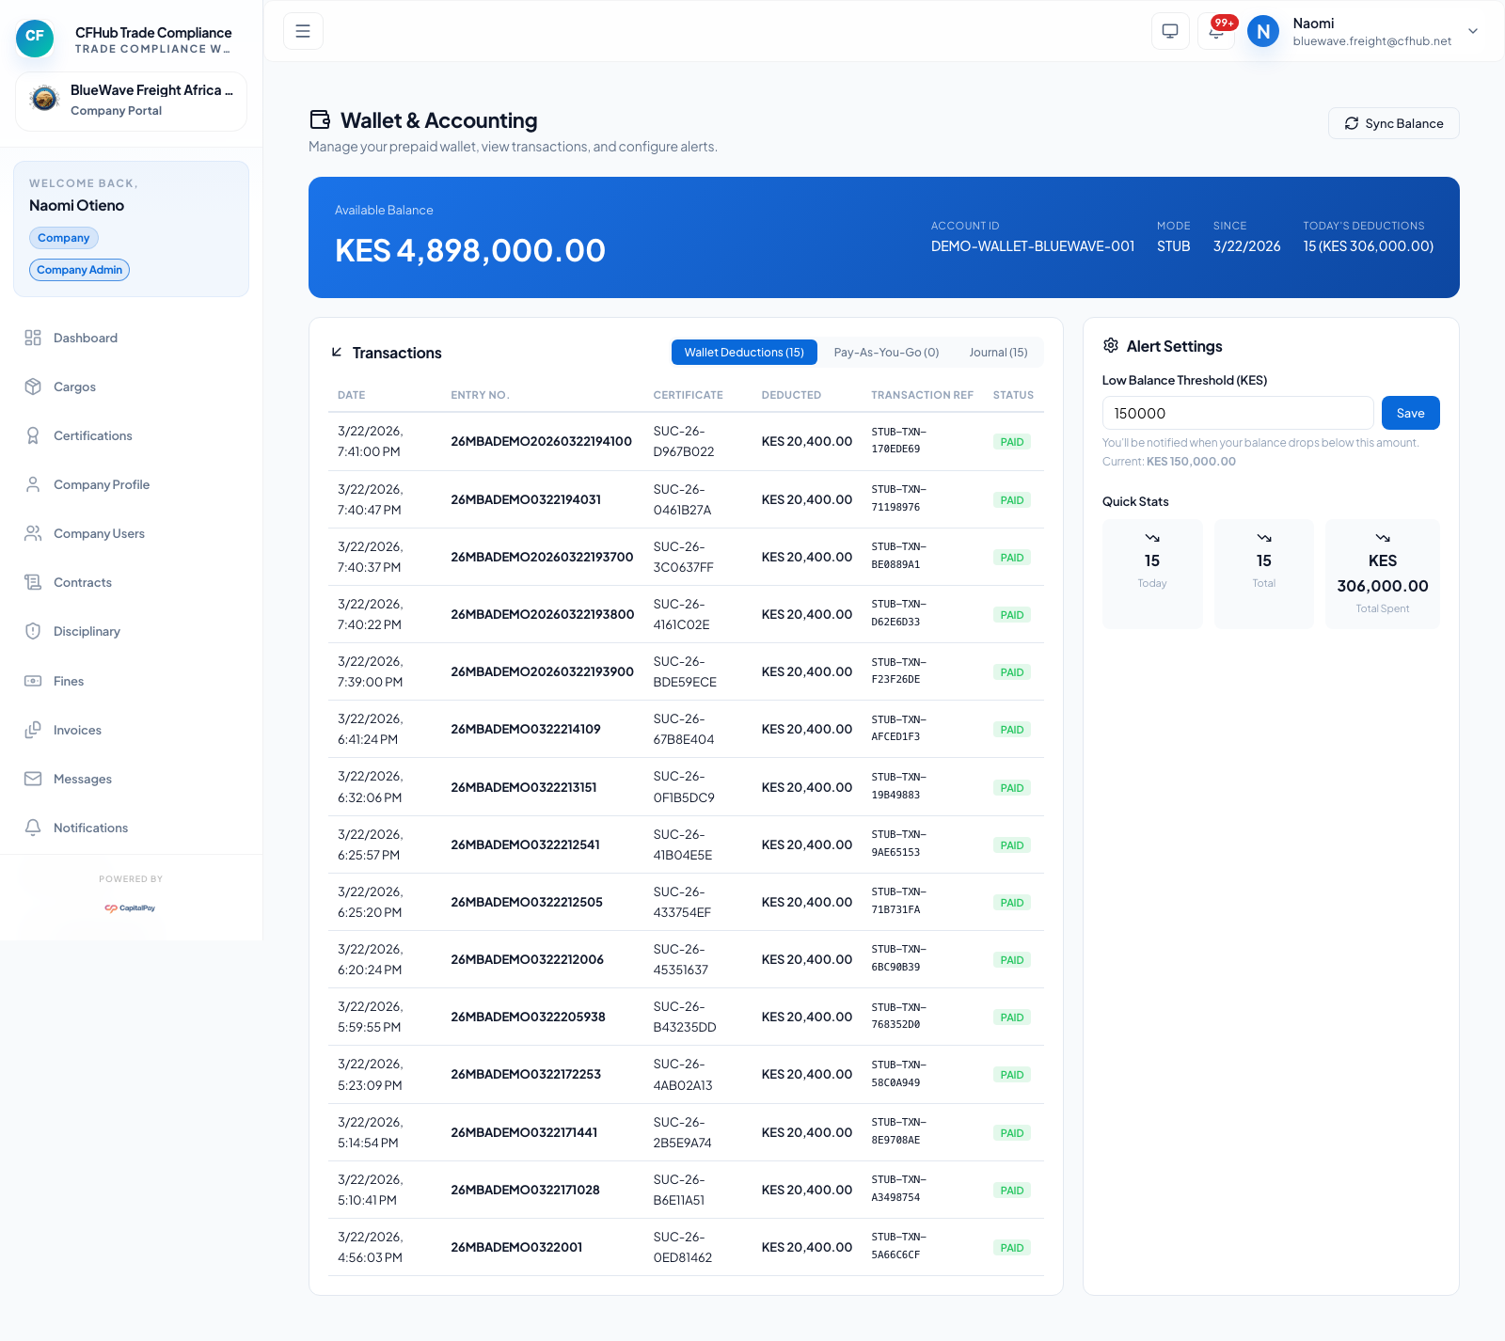Select the Certifications sidebar icon
This screenshot has width=1505, height=1341.
33,435
